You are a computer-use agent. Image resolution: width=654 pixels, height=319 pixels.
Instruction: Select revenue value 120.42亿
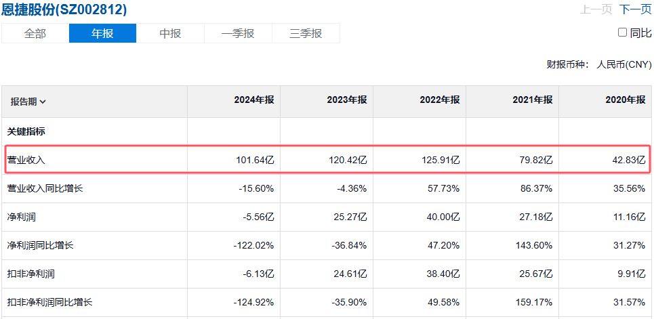(x=348, y=160)
